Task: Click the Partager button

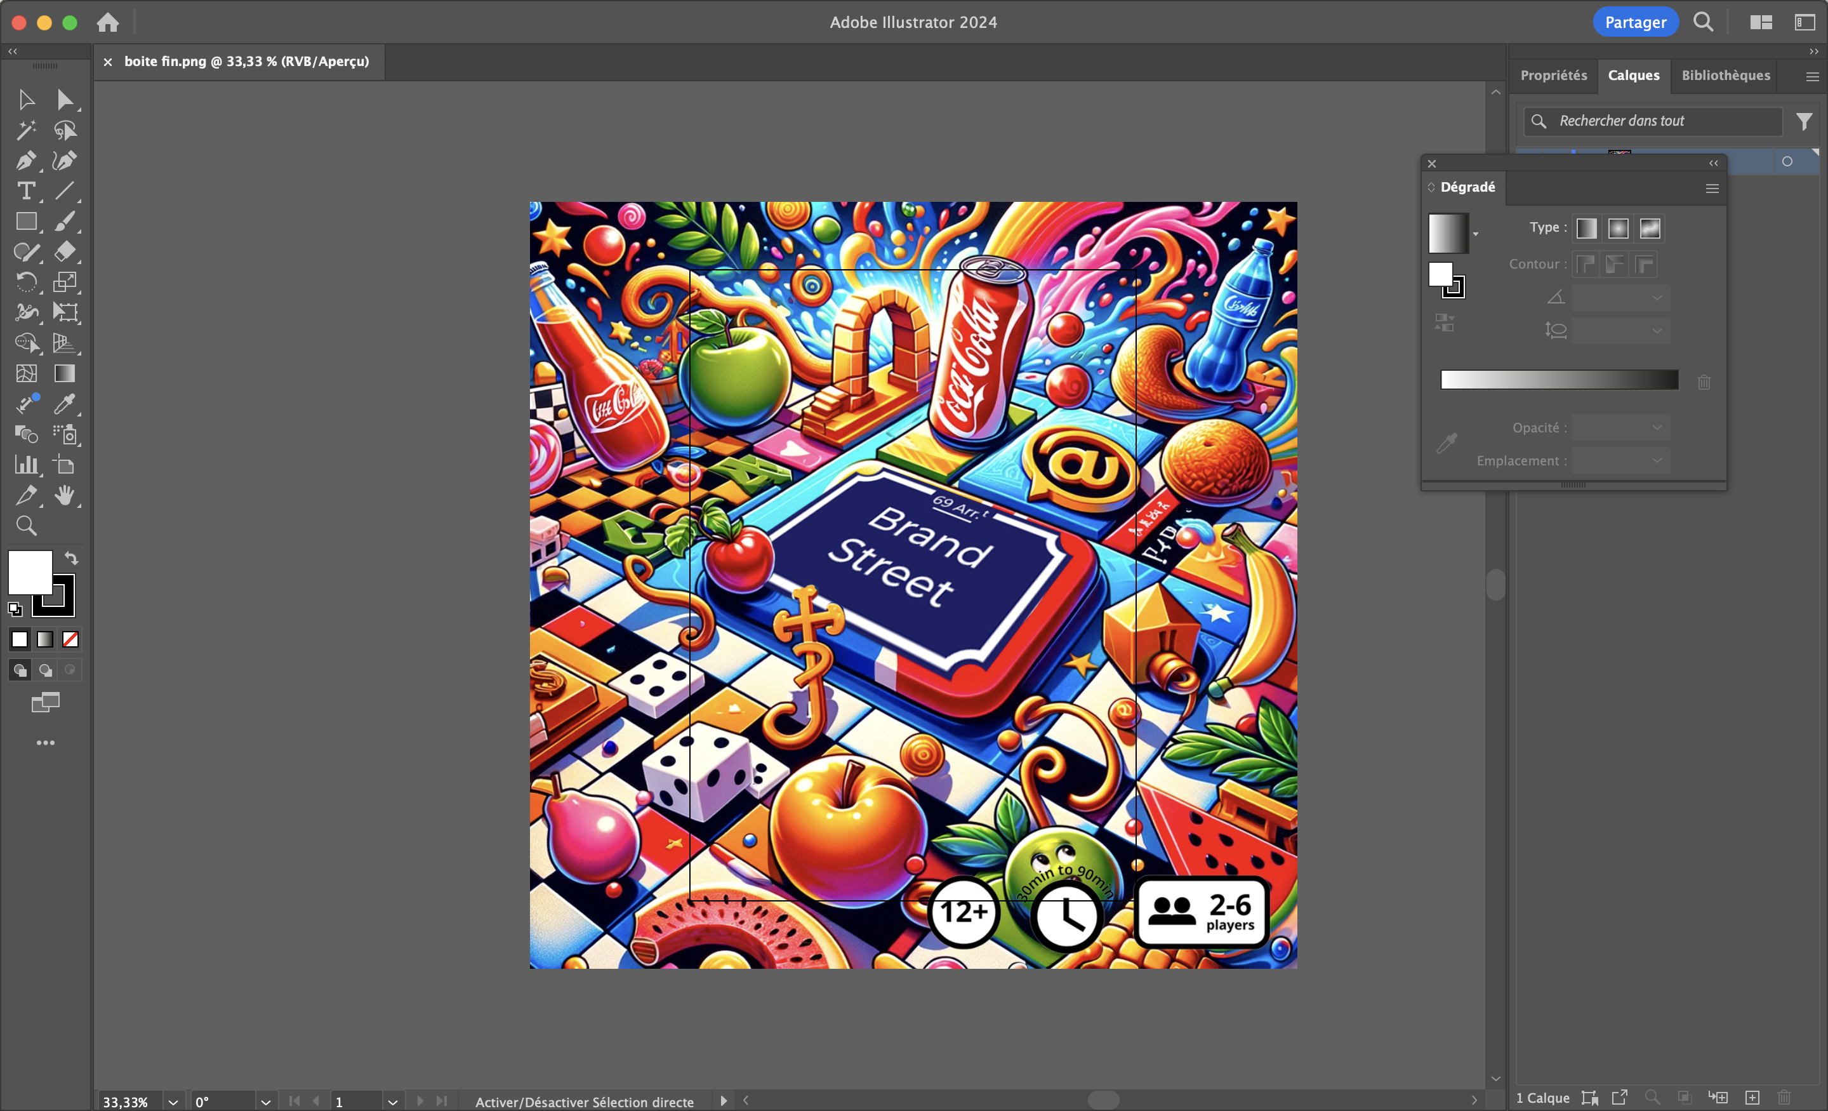Action: click(x=1635, y=22)
